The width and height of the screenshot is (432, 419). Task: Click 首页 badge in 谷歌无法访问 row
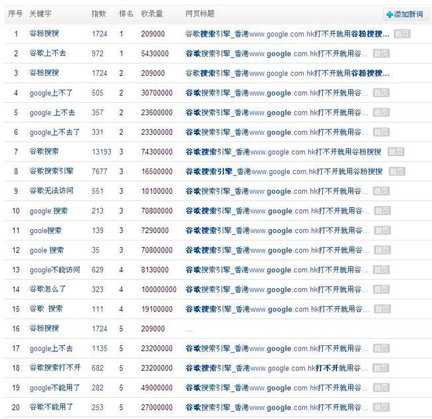click(x=381, y=191)
